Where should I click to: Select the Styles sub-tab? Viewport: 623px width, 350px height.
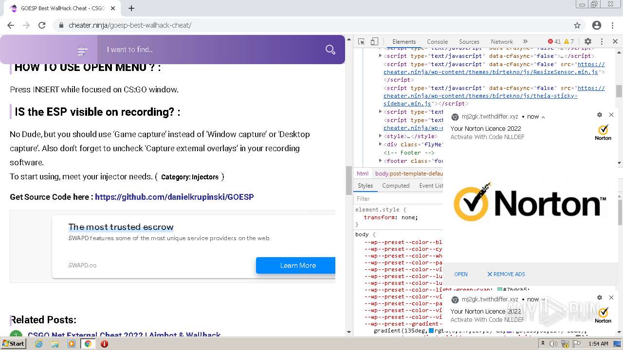point(365,186)
